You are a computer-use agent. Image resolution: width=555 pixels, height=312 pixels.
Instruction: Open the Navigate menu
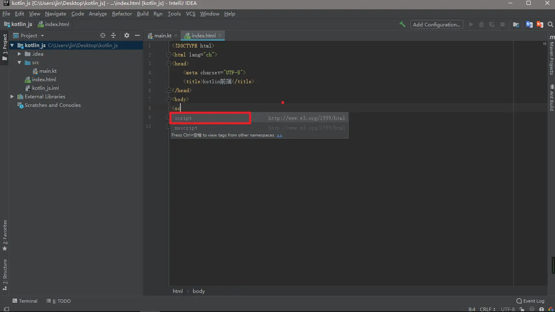pos(56,14)
